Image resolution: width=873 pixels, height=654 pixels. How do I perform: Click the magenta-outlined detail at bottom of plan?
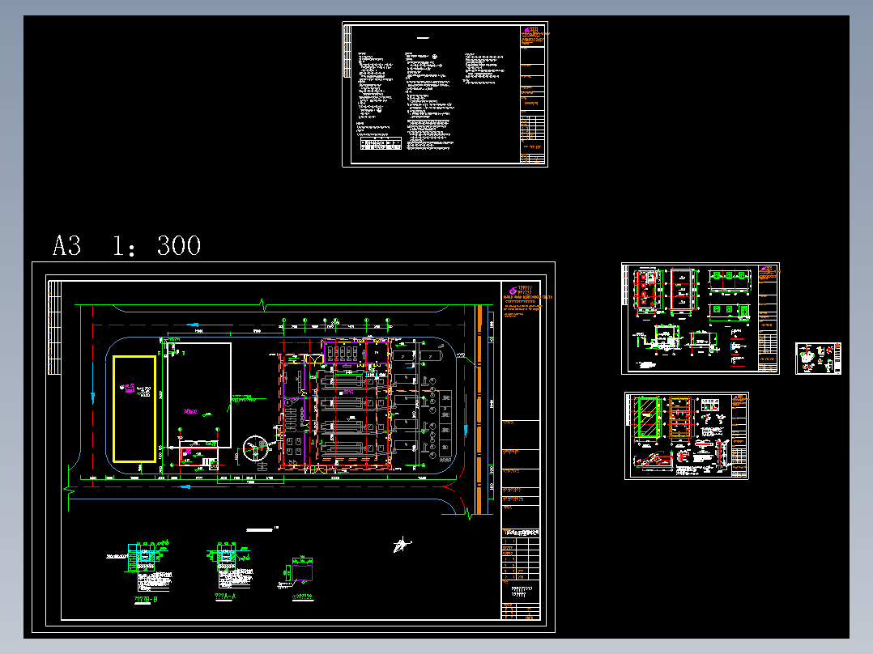pos(302,573)
